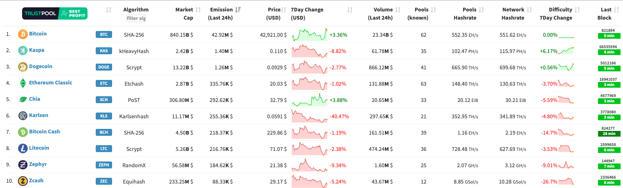Viewport: 623px width, 188px height.
Task: Click the Kaspa coin logo icon
Action: [22, 51]
